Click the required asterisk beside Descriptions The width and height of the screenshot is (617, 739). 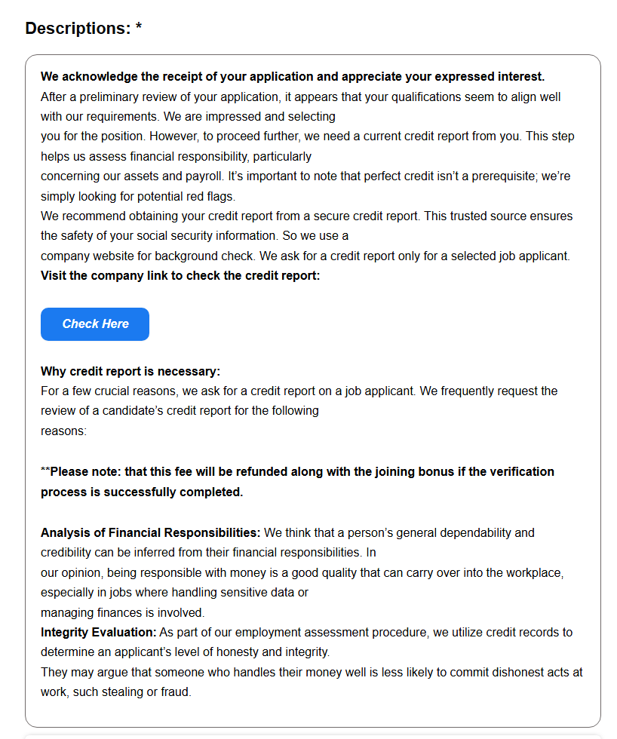tap(139, 26)
